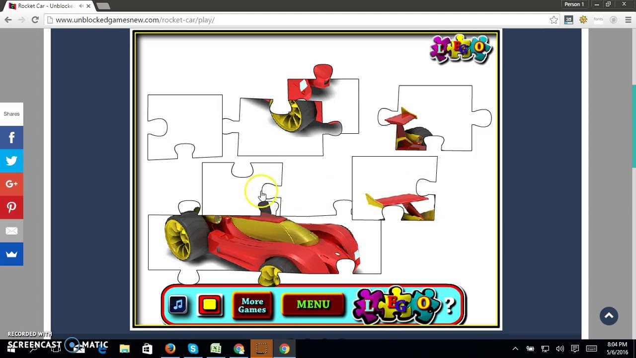Click the gear-shaped extension icon

point(583,20)
